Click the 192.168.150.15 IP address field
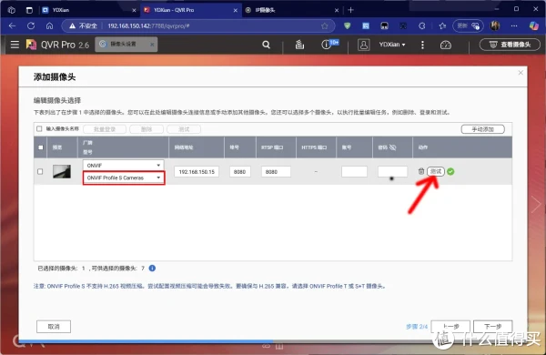The width and height of the screenshot is (546, 355). point(197,172)
